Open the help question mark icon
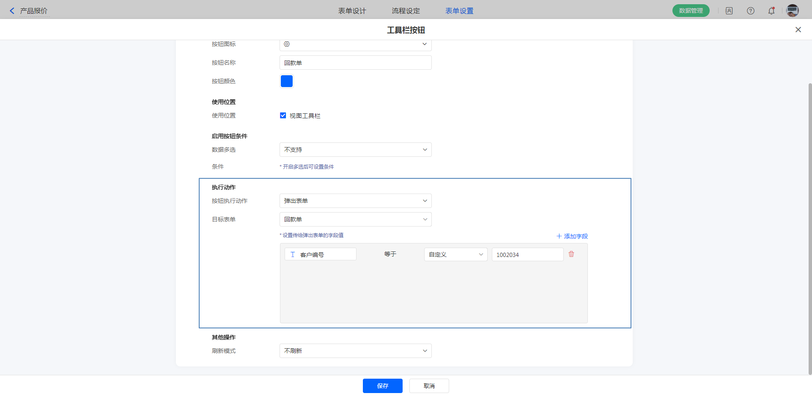The image size is (812, 396). 751,11
